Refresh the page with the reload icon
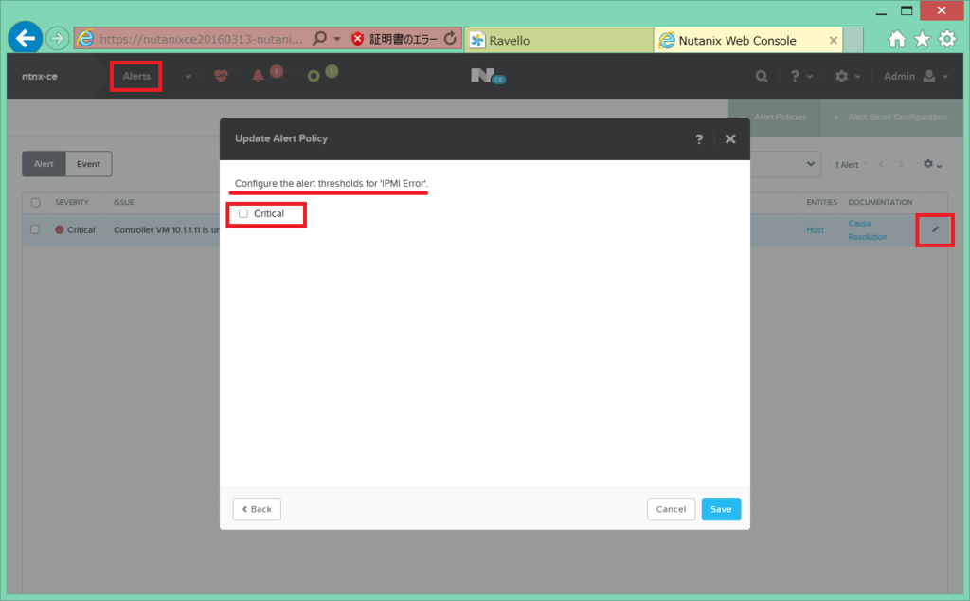Image resolution: width=970 pixels, height=601 pixels. coord(450,38)
